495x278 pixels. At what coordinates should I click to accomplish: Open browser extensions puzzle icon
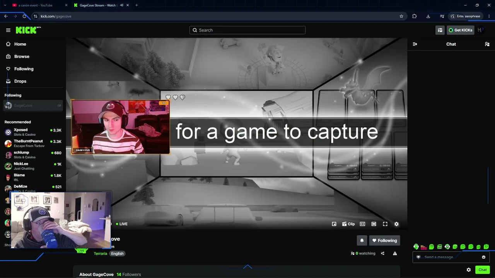[x=415, y=16]
